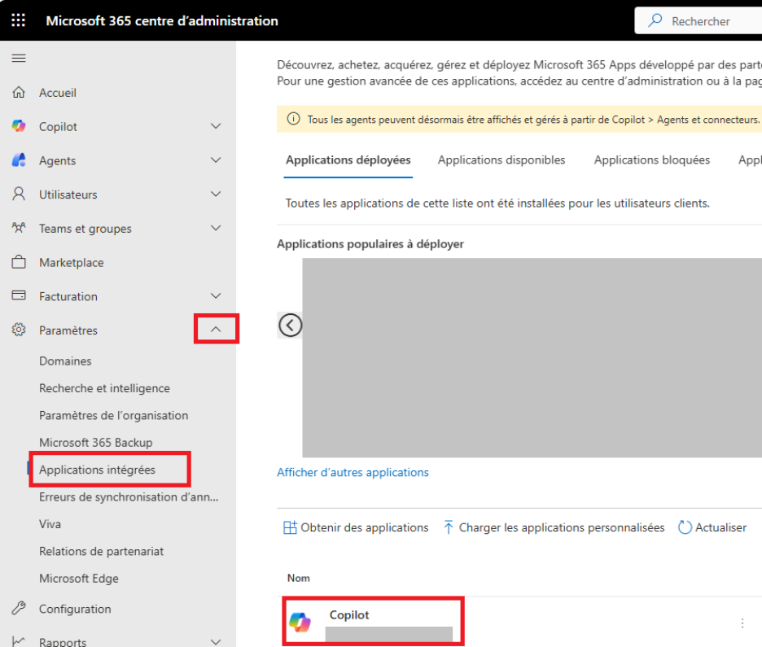Open Microsoft Edge settings item
This screenshot has height=647, width=762.
point(79,579)
